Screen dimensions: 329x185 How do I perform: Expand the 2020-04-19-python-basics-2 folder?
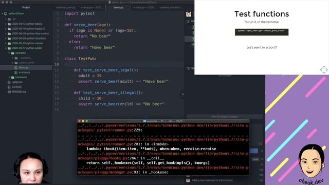click(6, 29)
